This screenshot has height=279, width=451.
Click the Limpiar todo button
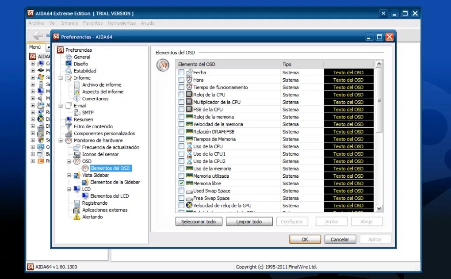coord(249,222)
